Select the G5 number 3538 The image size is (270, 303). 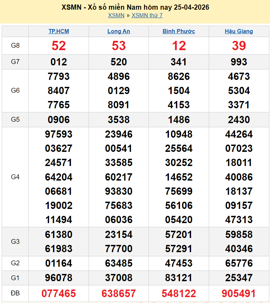coord(119,120)
